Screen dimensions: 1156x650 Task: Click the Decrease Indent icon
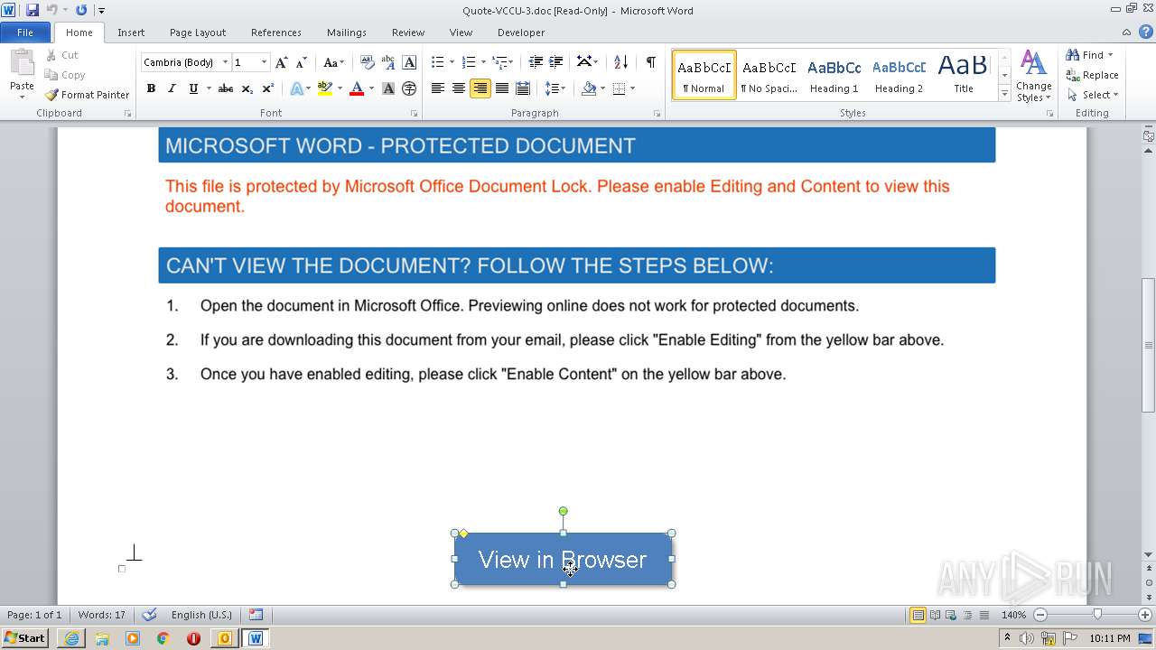tap(536, 62)
